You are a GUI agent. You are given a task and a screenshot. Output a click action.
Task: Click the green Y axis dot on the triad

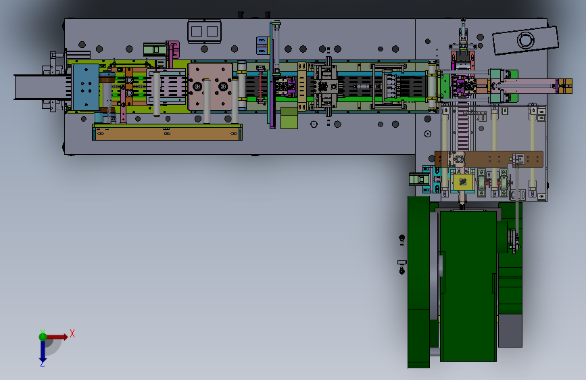43,337
